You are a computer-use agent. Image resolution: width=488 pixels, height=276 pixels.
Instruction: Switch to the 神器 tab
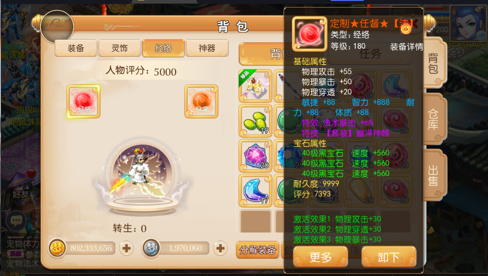click(207, 48)
